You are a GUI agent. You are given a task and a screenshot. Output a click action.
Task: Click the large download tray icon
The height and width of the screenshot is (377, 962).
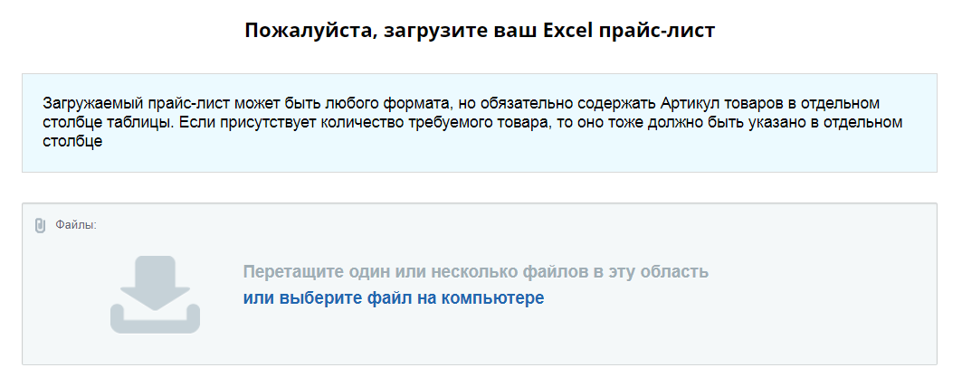155,294
